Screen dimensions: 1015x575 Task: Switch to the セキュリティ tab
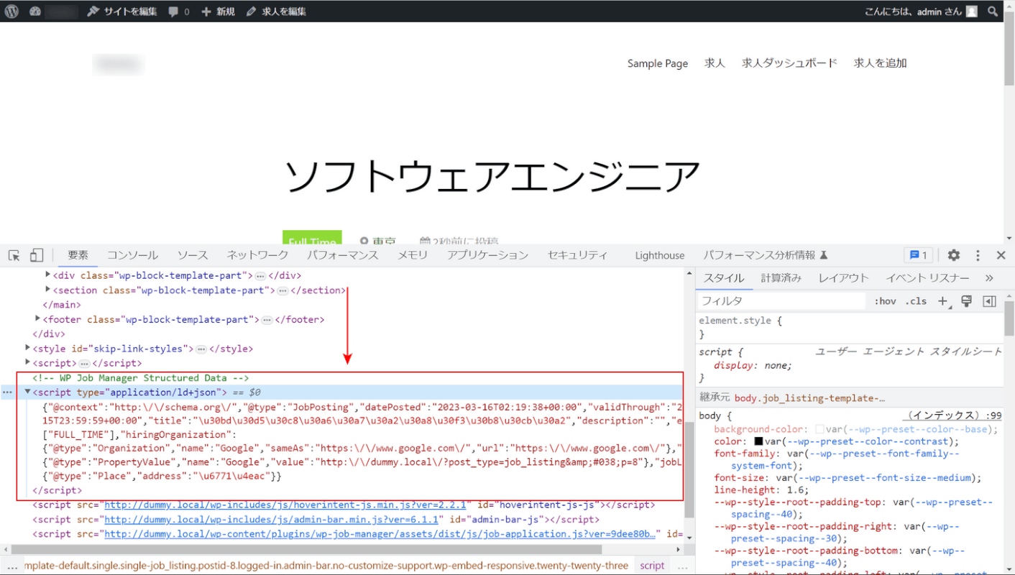577,255
